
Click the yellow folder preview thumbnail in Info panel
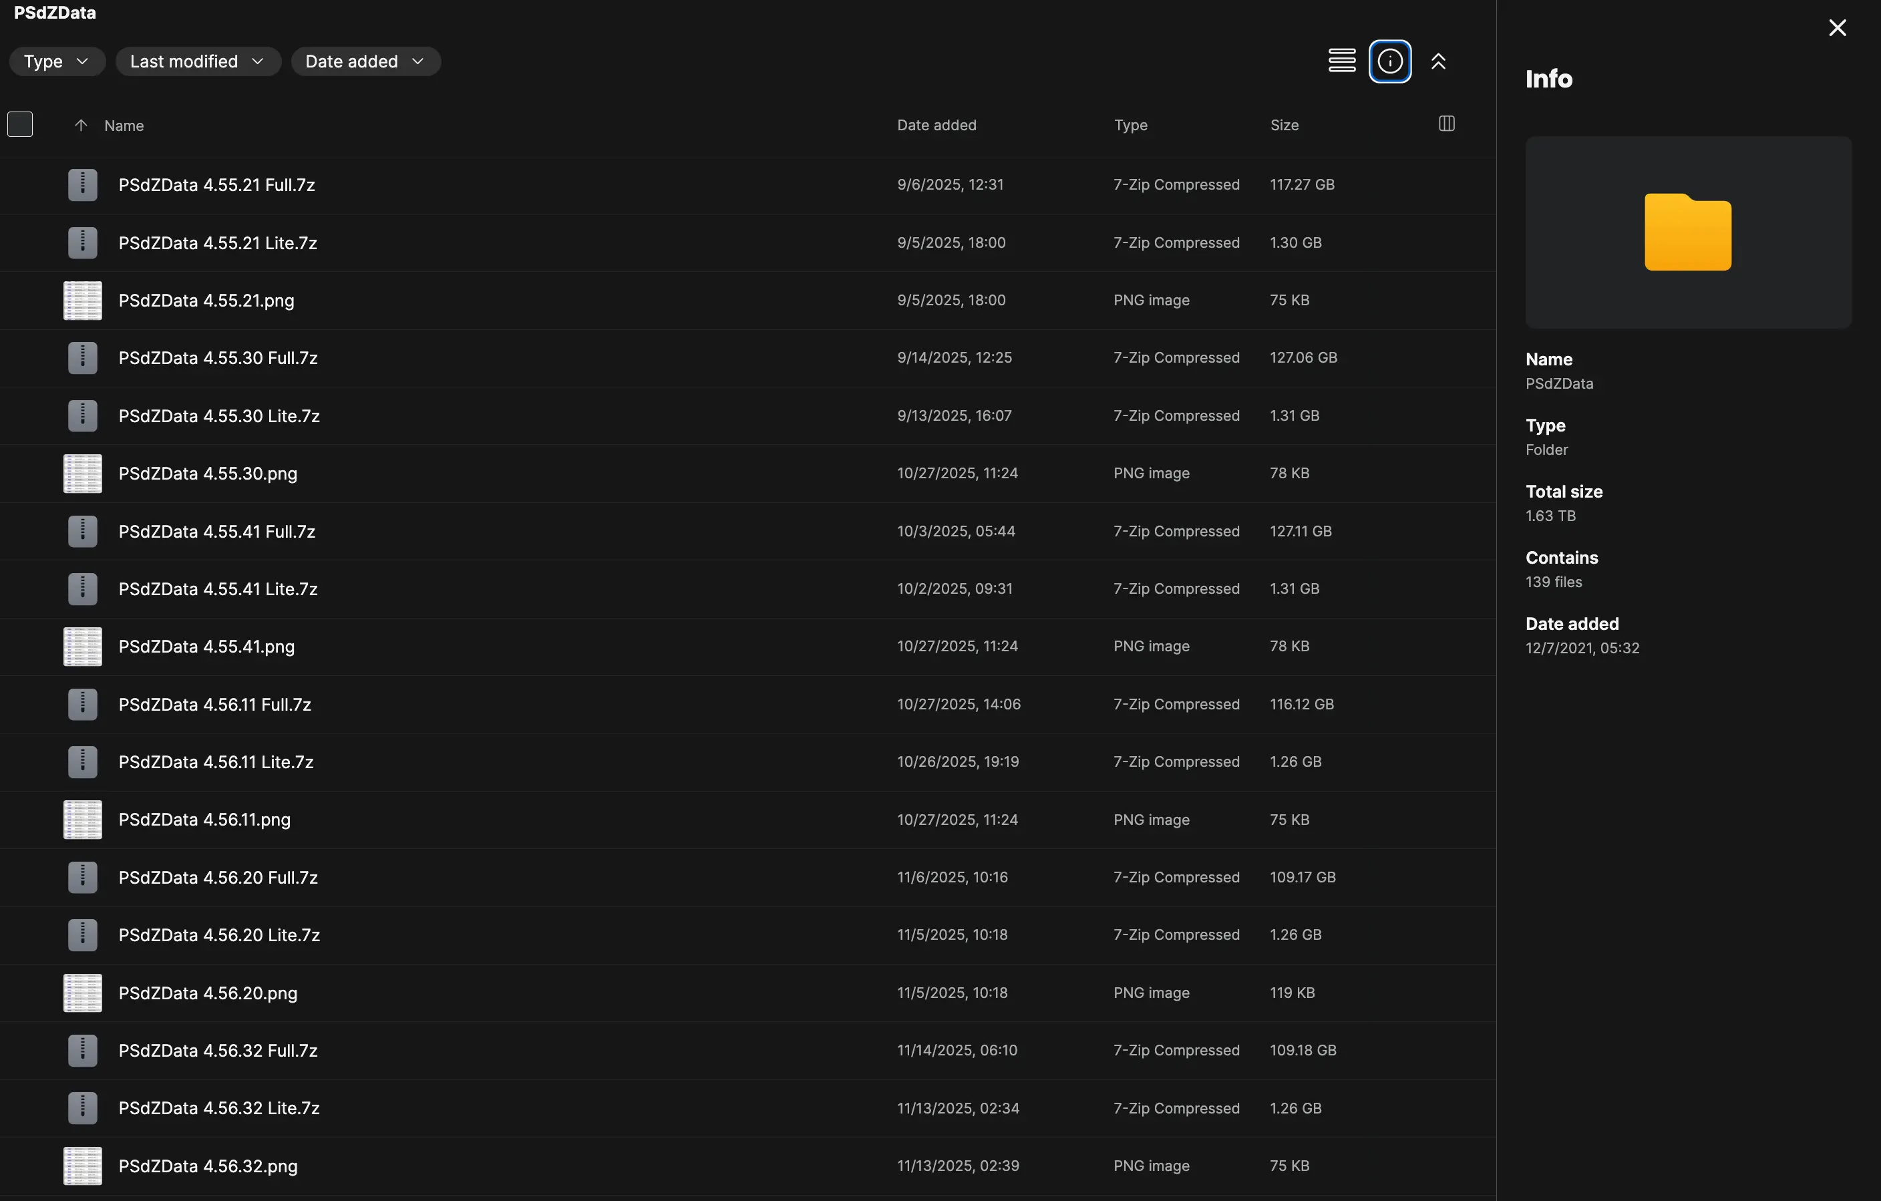pos(1687,231)
